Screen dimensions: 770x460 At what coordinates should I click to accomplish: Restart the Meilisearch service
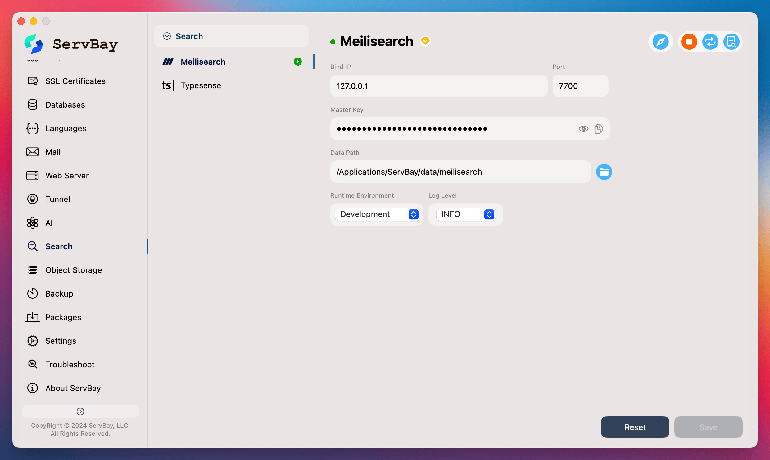710,42
